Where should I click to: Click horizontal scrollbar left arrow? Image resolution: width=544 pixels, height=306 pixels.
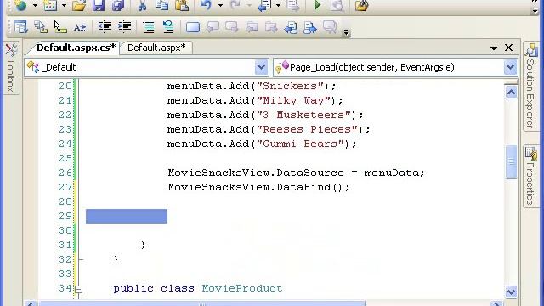31,304
